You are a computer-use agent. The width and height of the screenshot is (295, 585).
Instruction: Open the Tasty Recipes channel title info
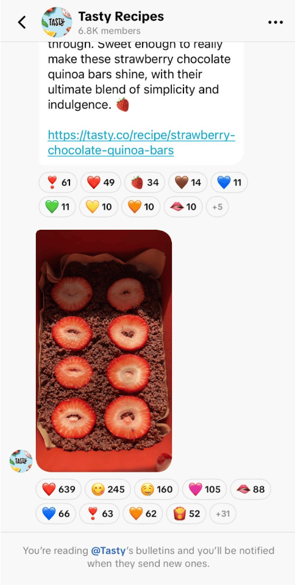click(121, 16)
